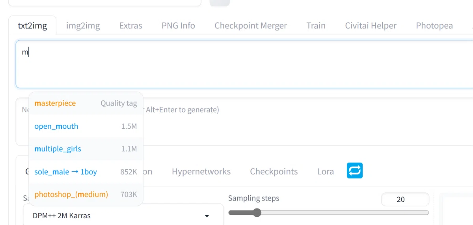This screenshot has height=225, width=473.
Task: Select DPM++ 2M Karras sampling method box
Action: (123, 216)
